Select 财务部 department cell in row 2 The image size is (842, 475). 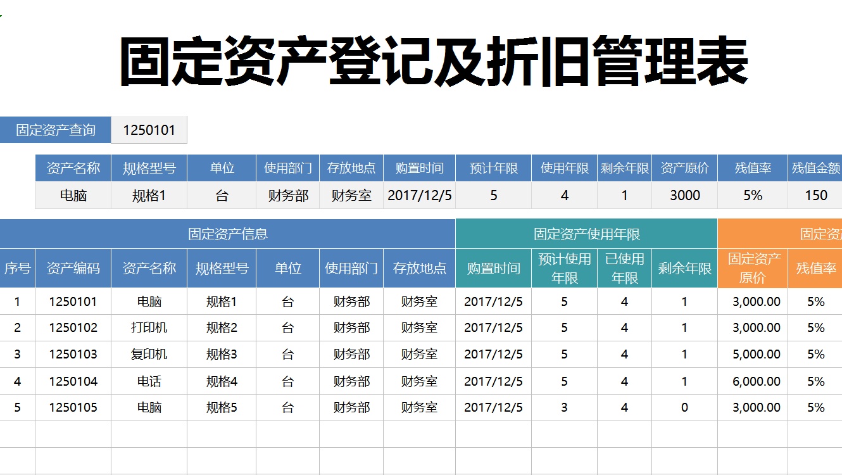(x=350, y=327)
